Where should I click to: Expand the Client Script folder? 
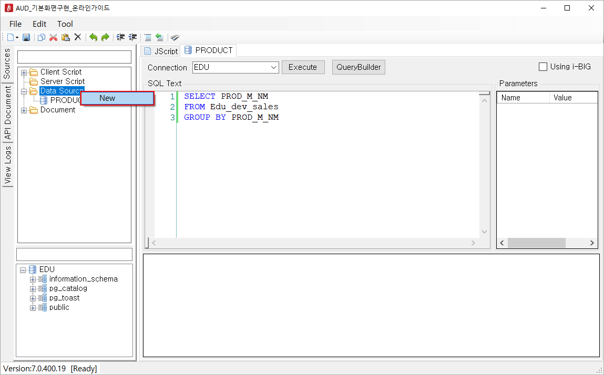[24, 72]
